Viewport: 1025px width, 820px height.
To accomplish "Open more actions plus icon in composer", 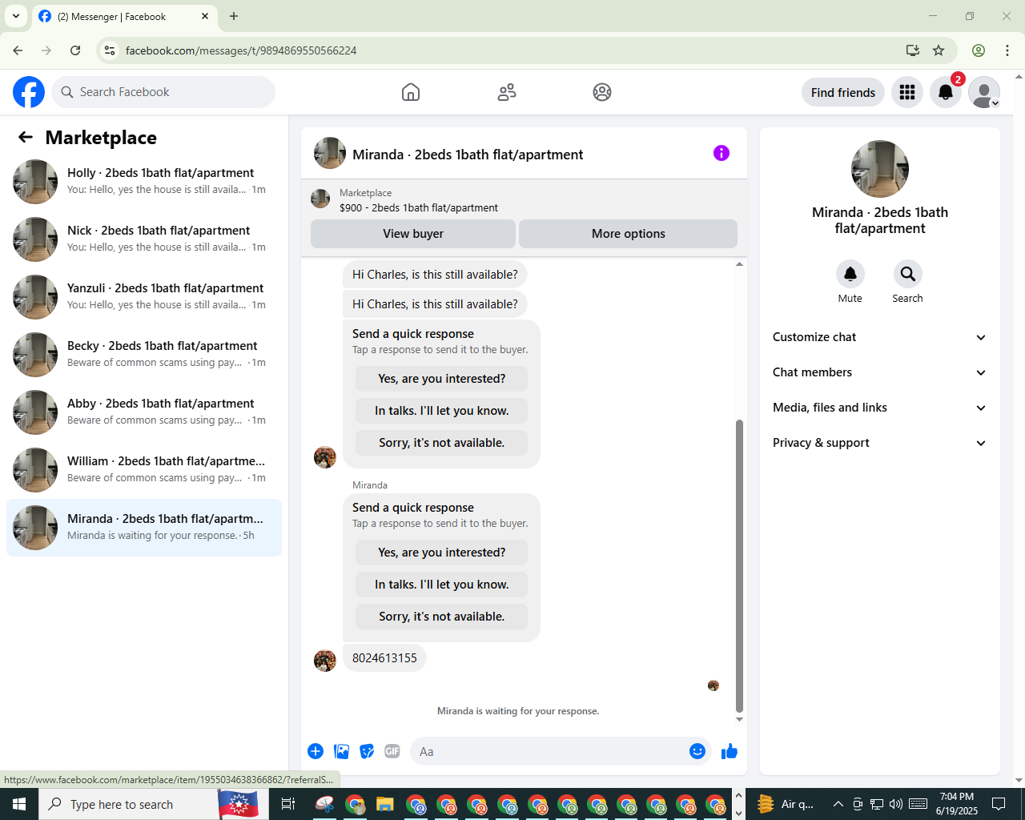I will click(316, 751).
